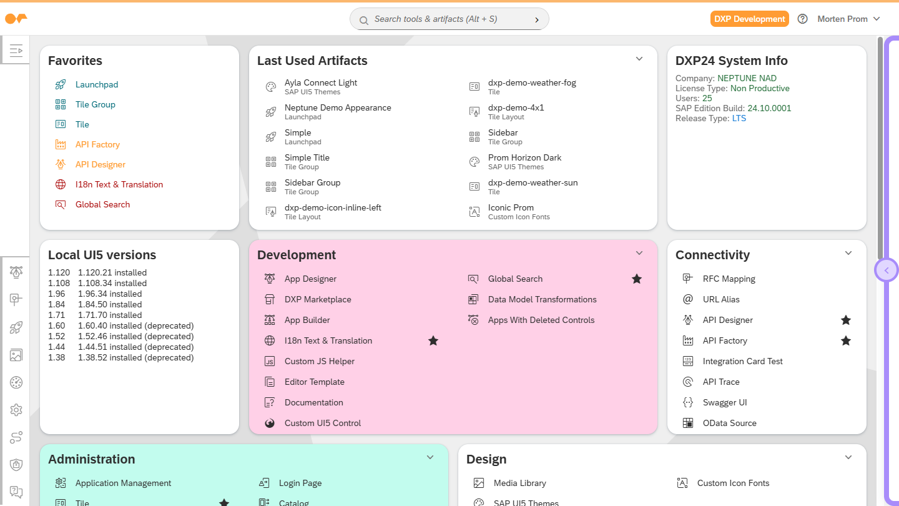Select the gauge icon in left sidebar
This screenshot has width=899, height=506.
(16, 382)
